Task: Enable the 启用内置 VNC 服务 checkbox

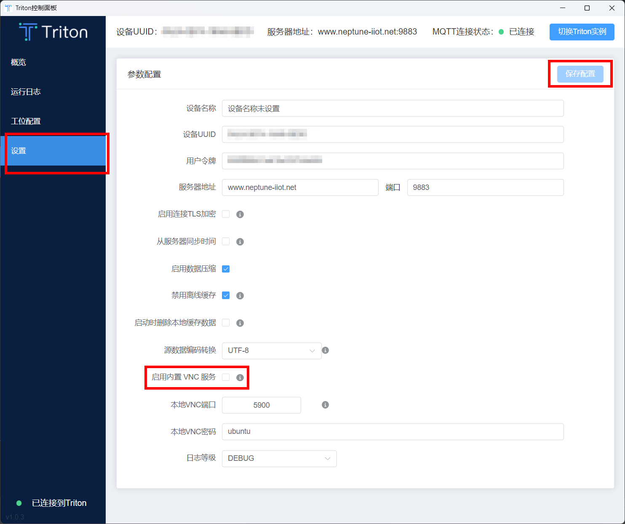Action: pyautogui.click(x=226, y=377)
